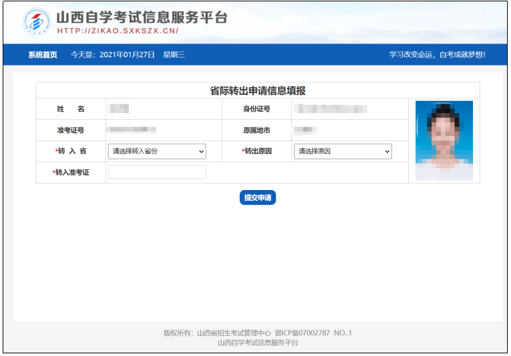
Task: Click the 转出原因 required field label
Action: pyautogui.click(x=257, y=151)
